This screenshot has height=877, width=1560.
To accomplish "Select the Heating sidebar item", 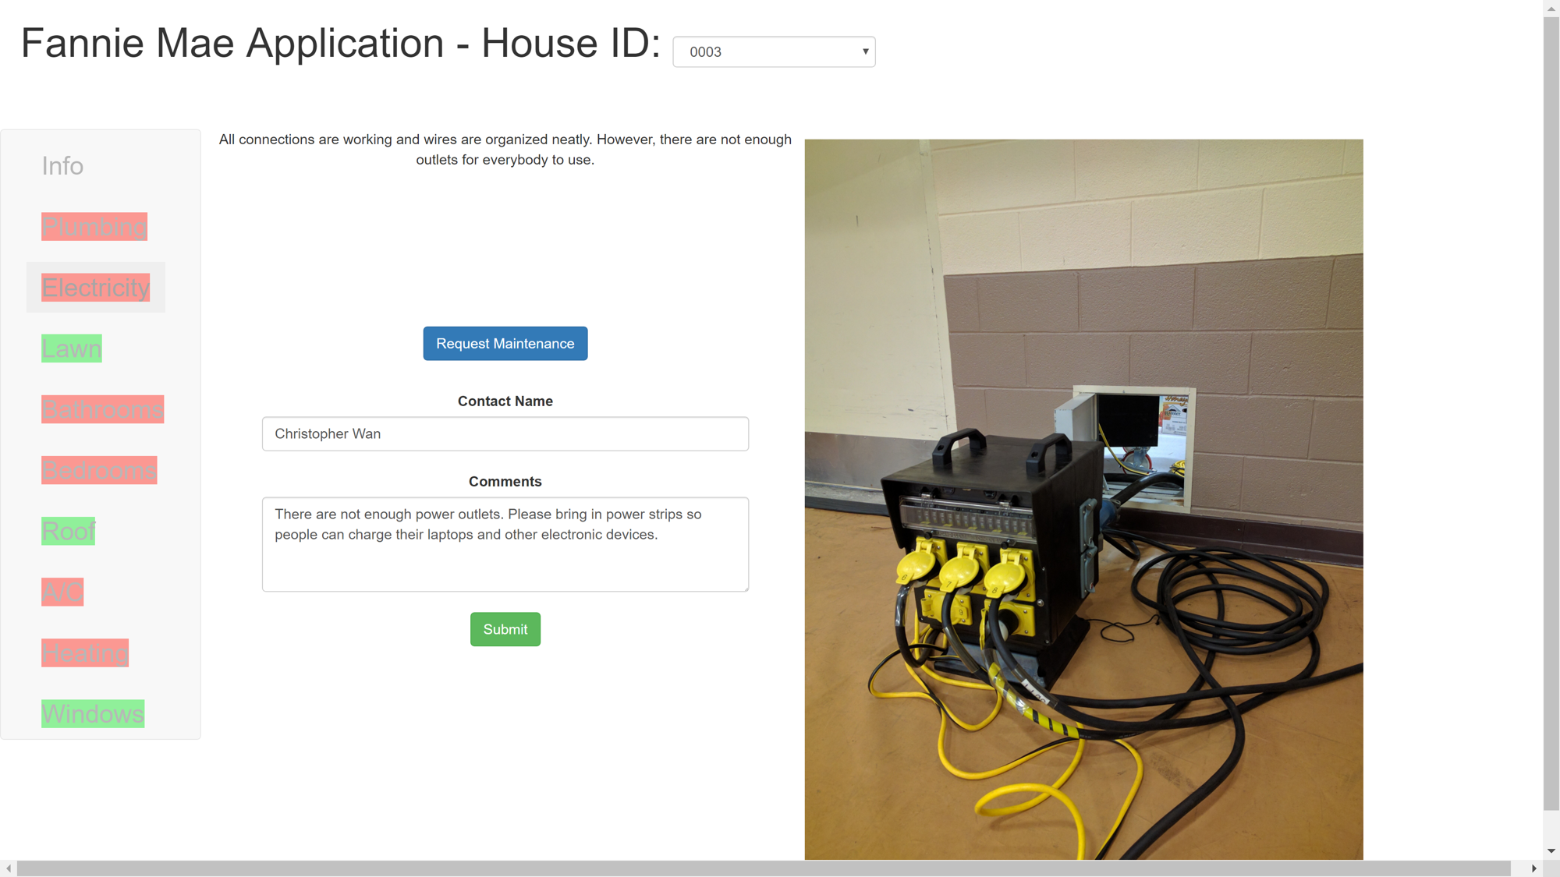I will coord(85,653).
